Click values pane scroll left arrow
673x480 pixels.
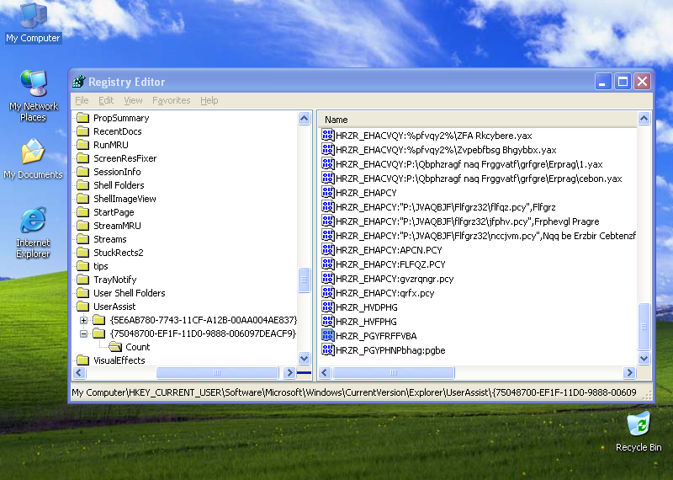point(325,372)
